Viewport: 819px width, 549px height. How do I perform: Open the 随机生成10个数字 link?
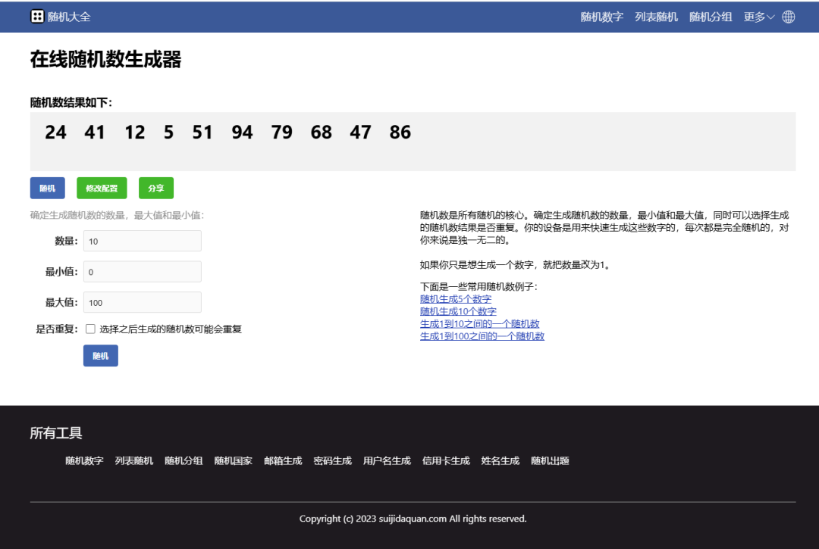click(x=458, y=310)
